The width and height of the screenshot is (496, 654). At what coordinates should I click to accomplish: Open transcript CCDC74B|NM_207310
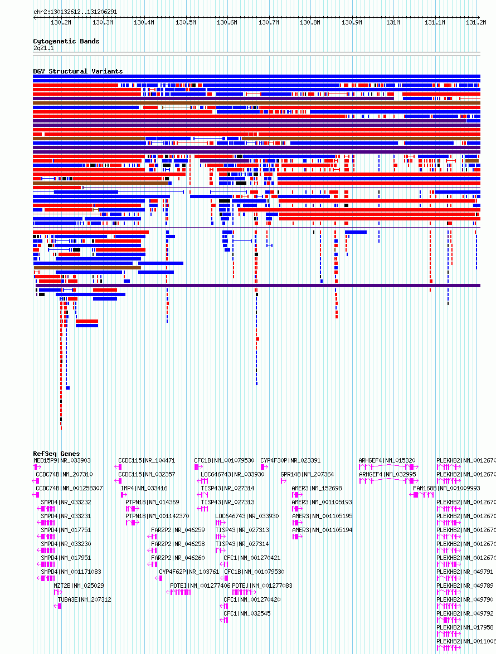pyautogui.click(x=64, y=474)
